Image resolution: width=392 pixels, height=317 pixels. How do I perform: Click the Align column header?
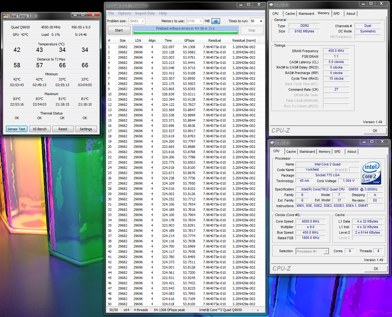tap(152, 40)
